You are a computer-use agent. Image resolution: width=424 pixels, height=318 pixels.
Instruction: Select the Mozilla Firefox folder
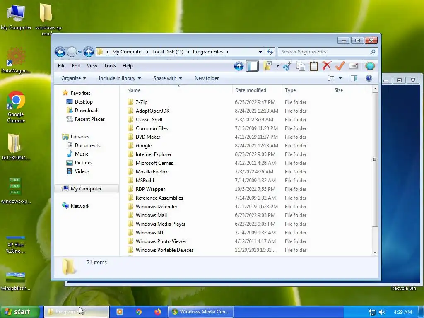coord(152,172)
